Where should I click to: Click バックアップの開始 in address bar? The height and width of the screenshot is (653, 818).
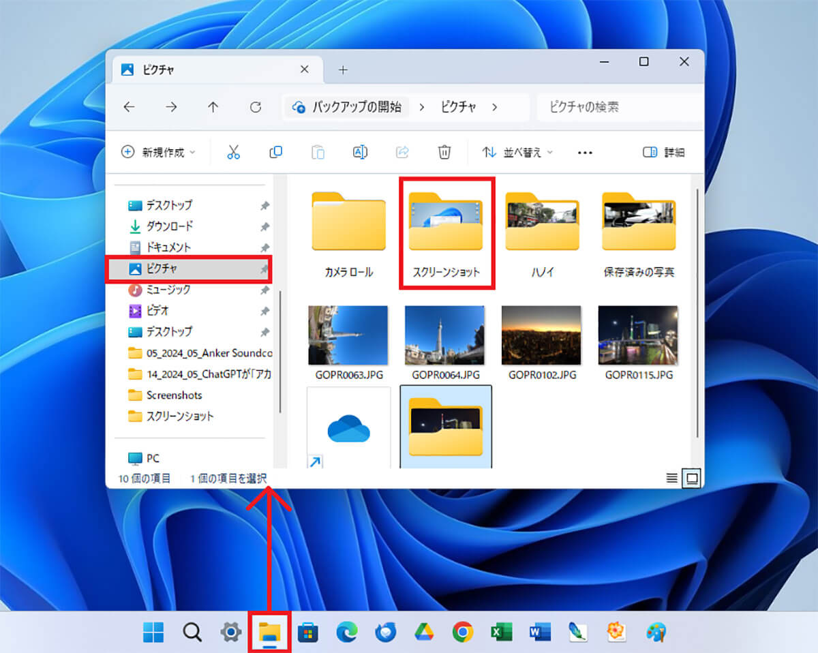click(347, 107)
